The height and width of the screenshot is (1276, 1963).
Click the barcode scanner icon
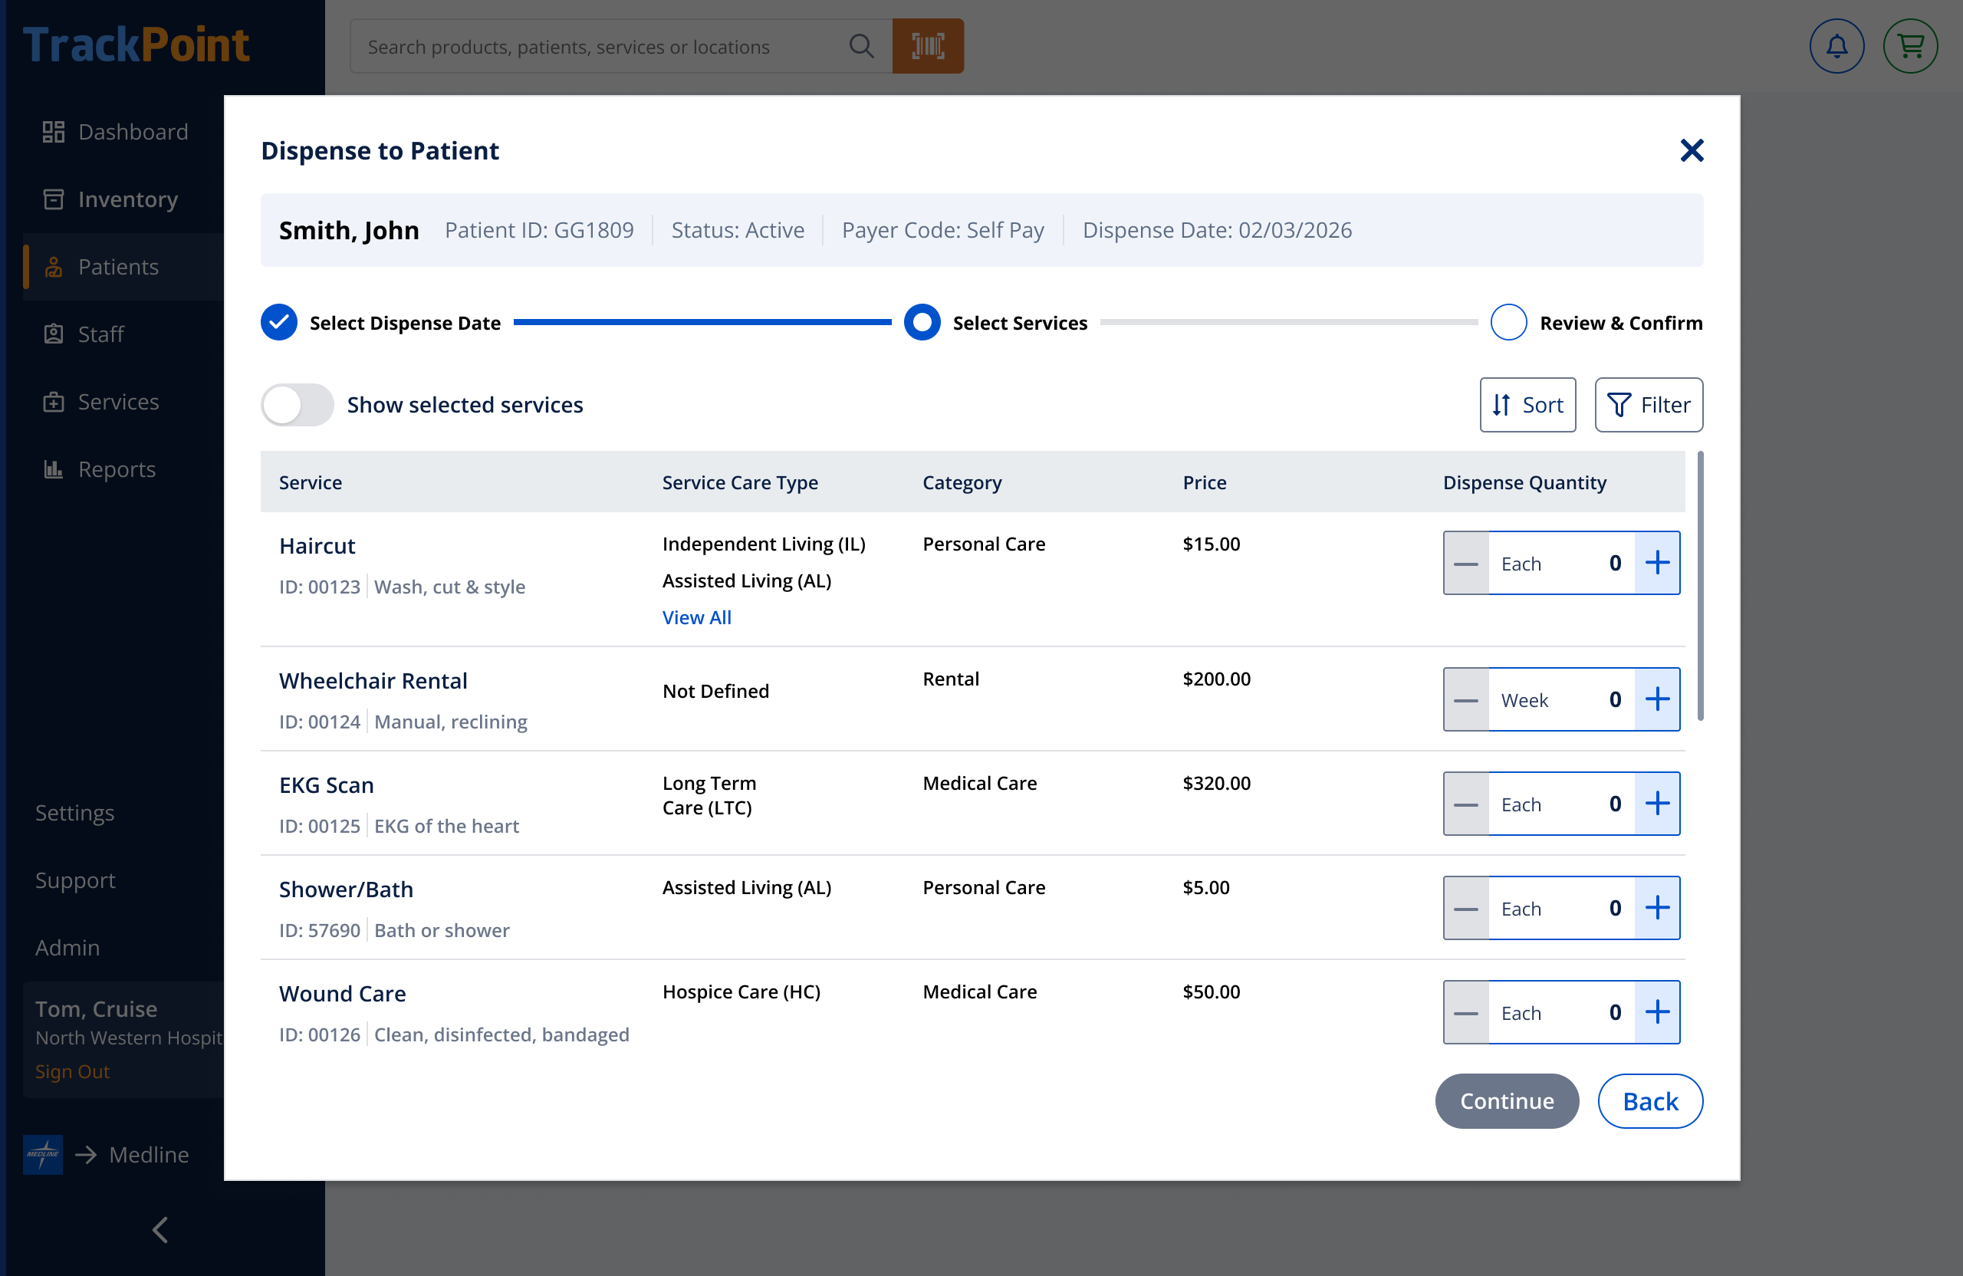point(928,46)
